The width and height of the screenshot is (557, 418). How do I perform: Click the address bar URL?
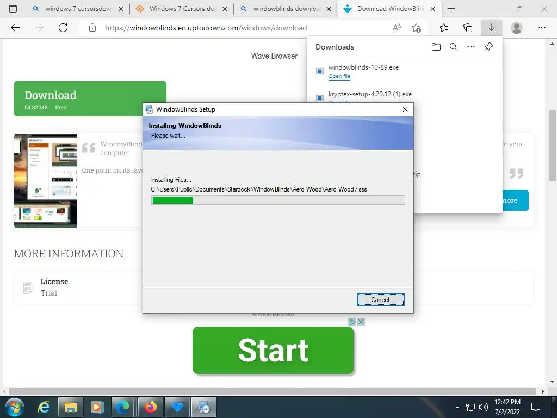pos(206,28)
